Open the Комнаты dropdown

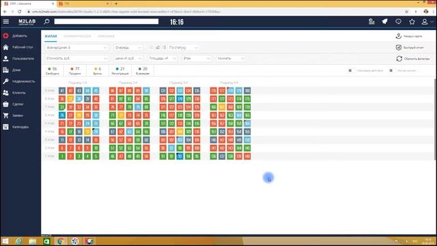(231, 58)
